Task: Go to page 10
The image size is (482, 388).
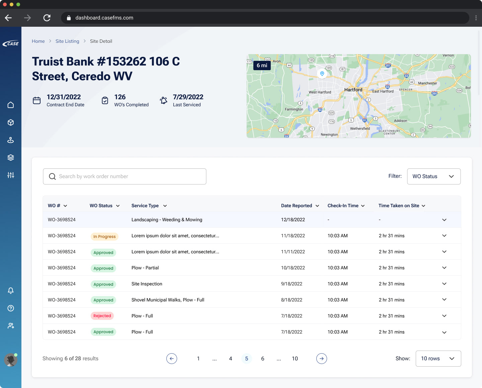Action: tap(295, 359)
